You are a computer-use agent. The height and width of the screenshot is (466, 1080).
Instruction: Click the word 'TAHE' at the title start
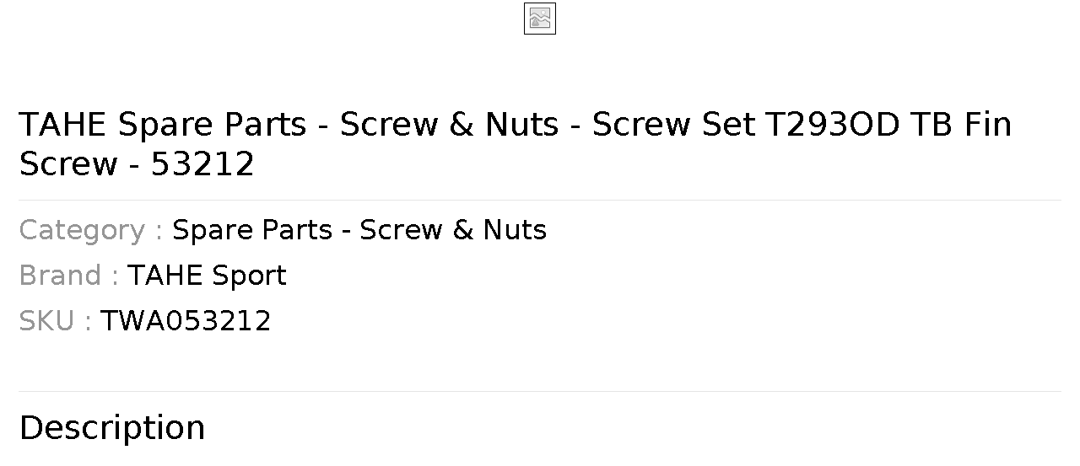[x=63, y=125]
